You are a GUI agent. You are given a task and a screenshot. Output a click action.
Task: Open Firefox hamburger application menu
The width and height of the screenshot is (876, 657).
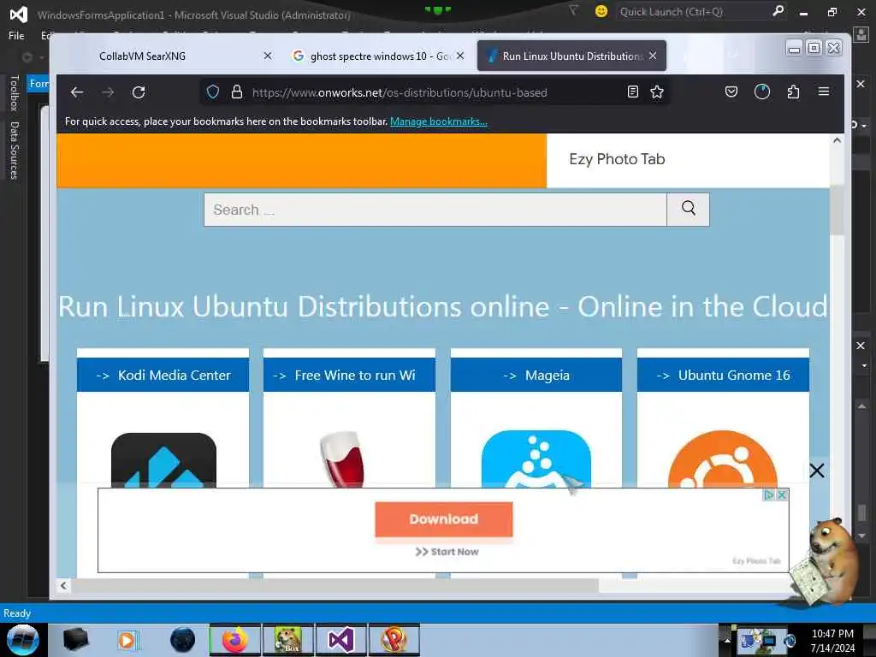(x=824, y=92)
